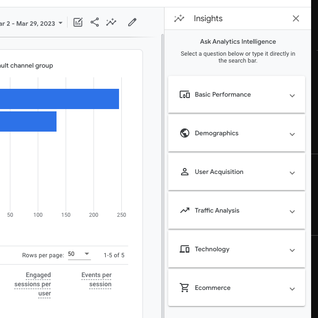This screenshot has height=318, width=318.
Task: Click the Traffic Analysis trending arrow icon
Action: tap(185, 210)
